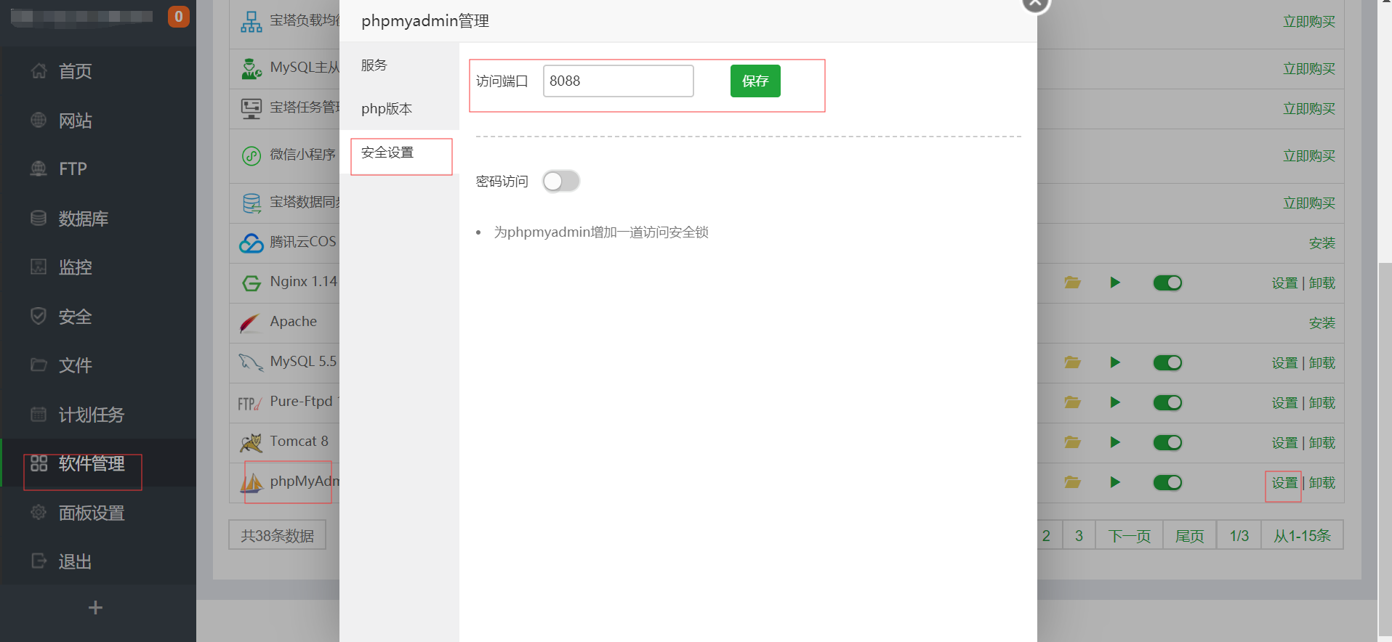Click 设置 in the phpMyAdmin row

point(1284,483)
